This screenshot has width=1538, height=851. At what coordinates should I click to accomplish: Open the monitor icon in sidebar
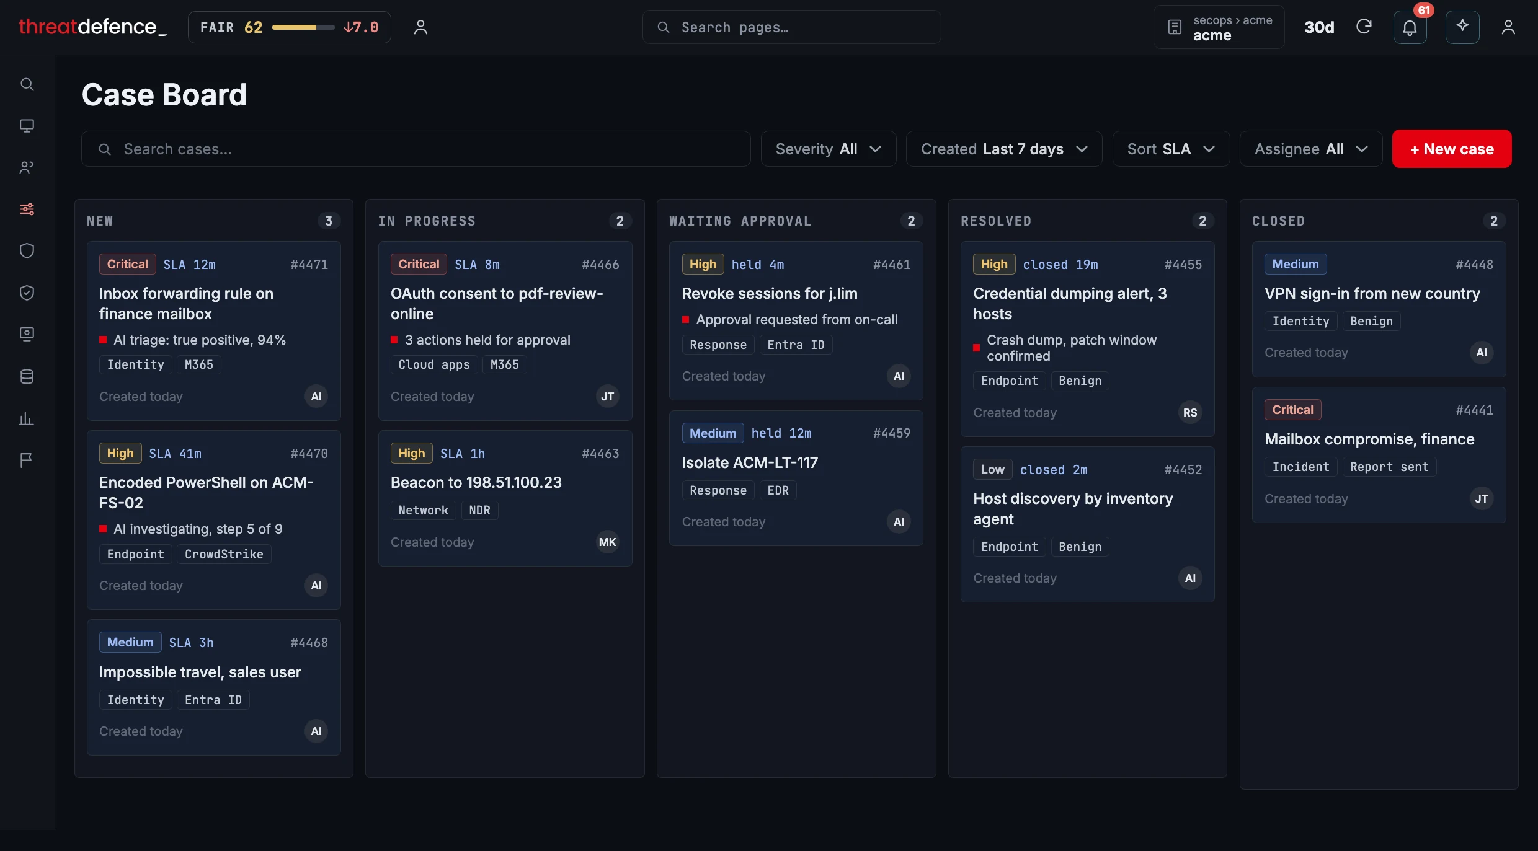[x=27, y=126]
